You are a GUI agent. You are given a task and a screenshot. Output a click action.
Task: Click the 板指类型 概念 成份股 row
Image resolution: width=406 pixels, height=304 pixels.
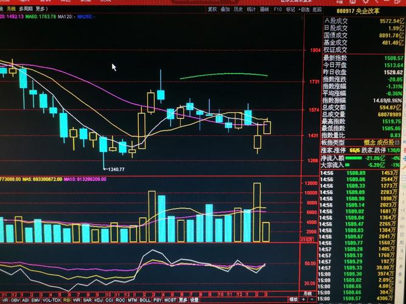click(x=362, y=142)
